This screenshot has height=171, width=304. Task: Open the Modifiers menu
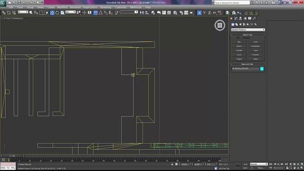tap(62, 8)
